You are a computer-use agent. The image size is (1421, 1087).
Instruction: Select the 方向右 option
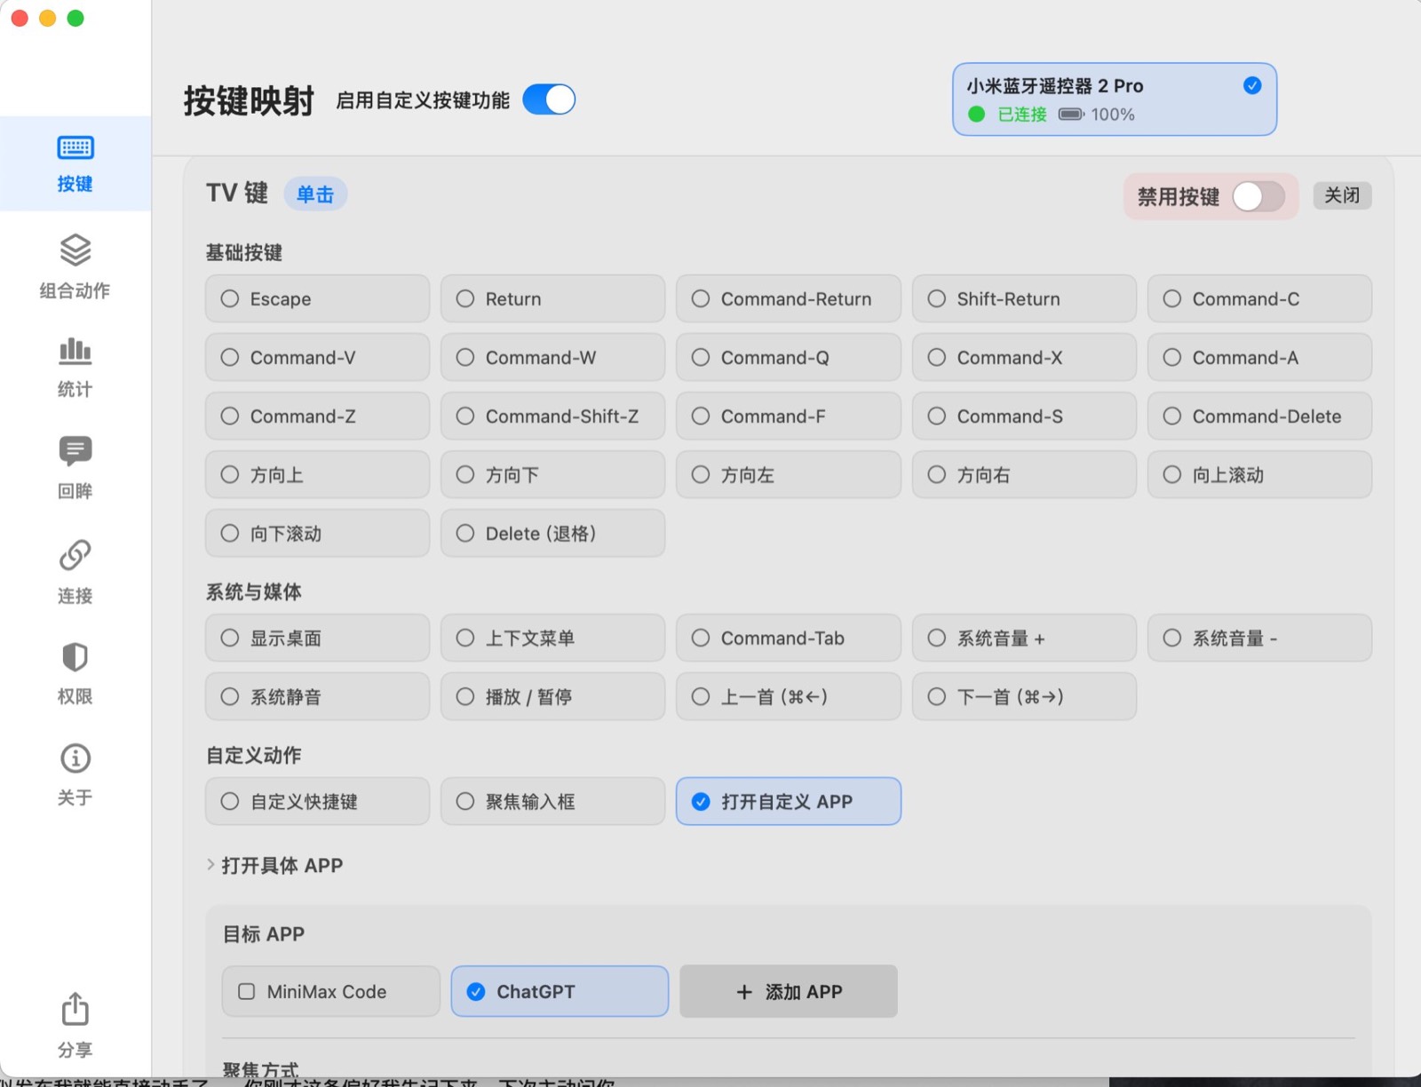pyautogui.click(x=1024, y=474)
